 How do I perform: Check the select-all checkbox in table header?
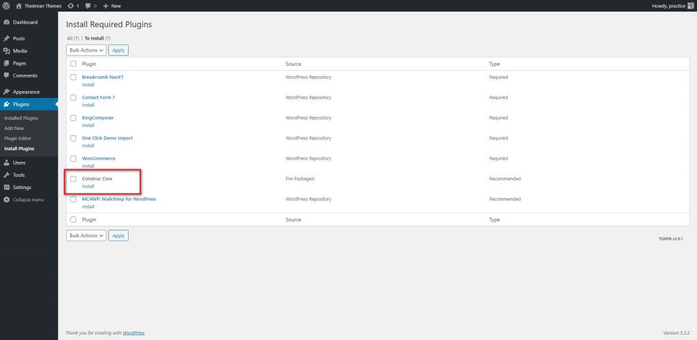tap(74, 64)
